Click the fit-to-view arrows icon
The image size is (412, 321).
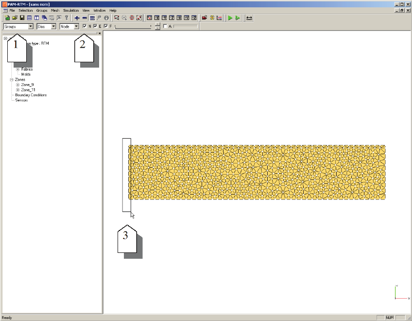[139, 18]
